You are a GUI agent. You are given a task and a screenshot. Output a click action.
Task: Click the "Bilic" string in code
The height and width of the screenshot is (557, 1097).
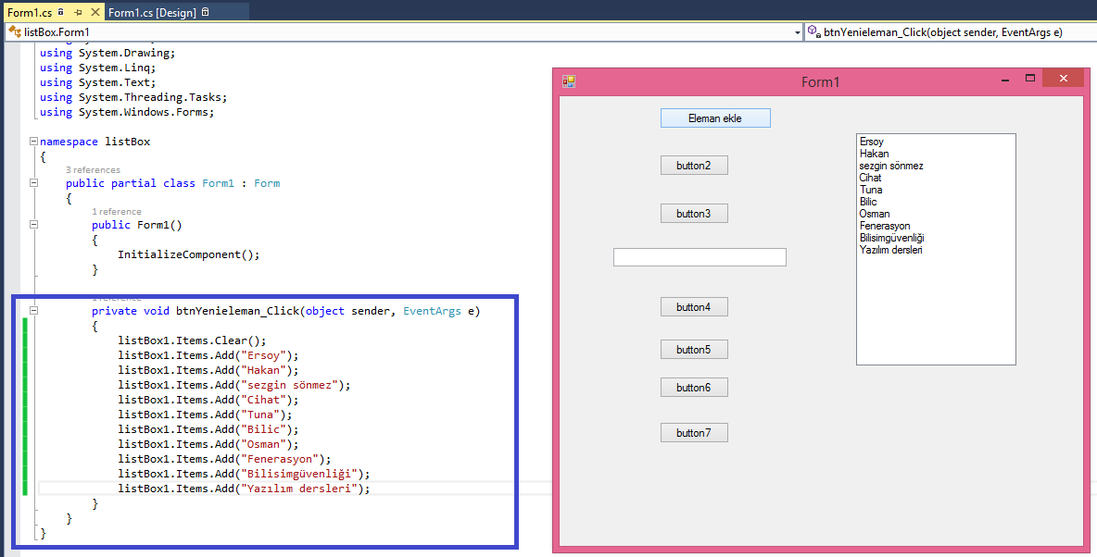(x=264, y=429)
